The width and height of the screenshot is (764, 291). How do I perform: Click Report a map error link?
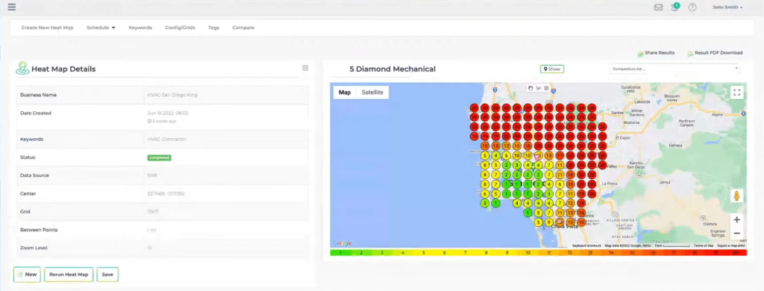[x=730, y=245]
